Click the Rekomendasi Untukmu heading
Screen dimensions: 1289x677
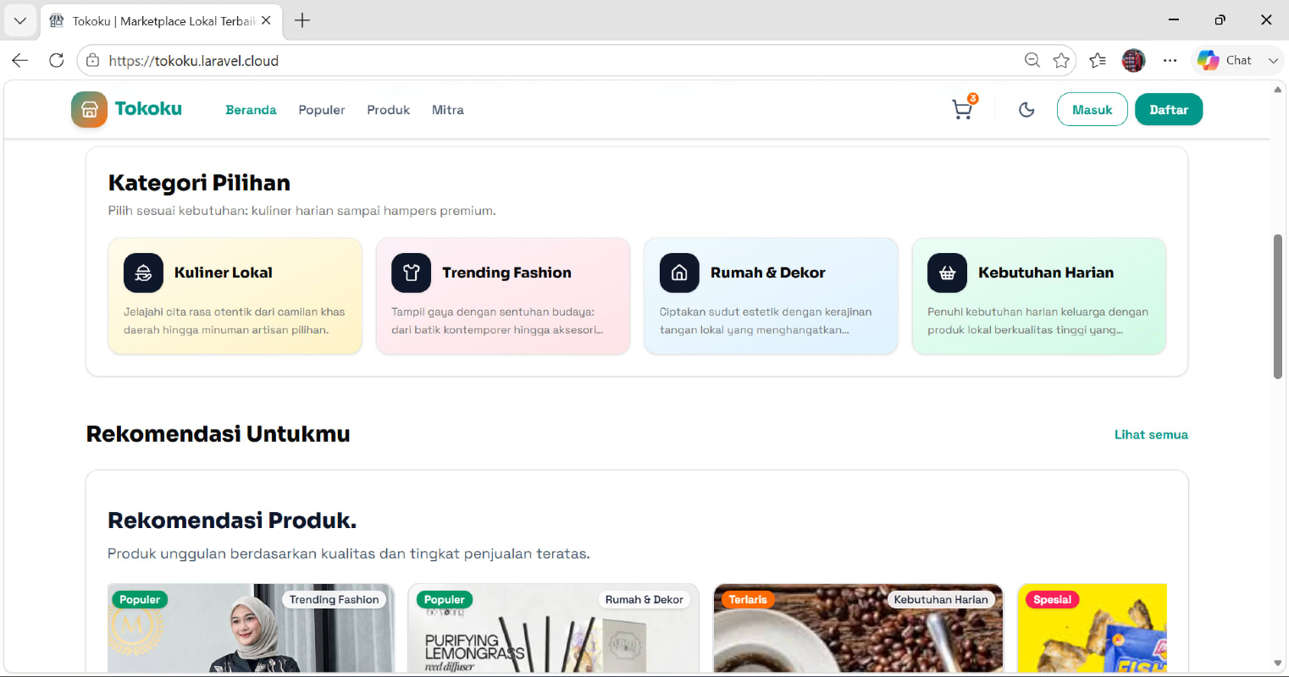219,434
